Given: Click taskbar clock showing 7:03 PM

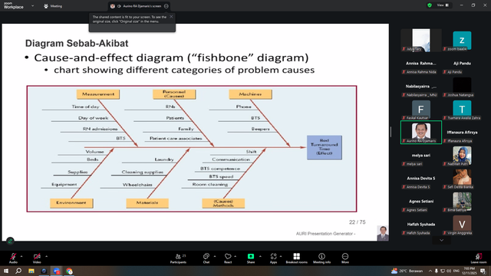Looking at the screenshot, I should [x=469, y=271].
